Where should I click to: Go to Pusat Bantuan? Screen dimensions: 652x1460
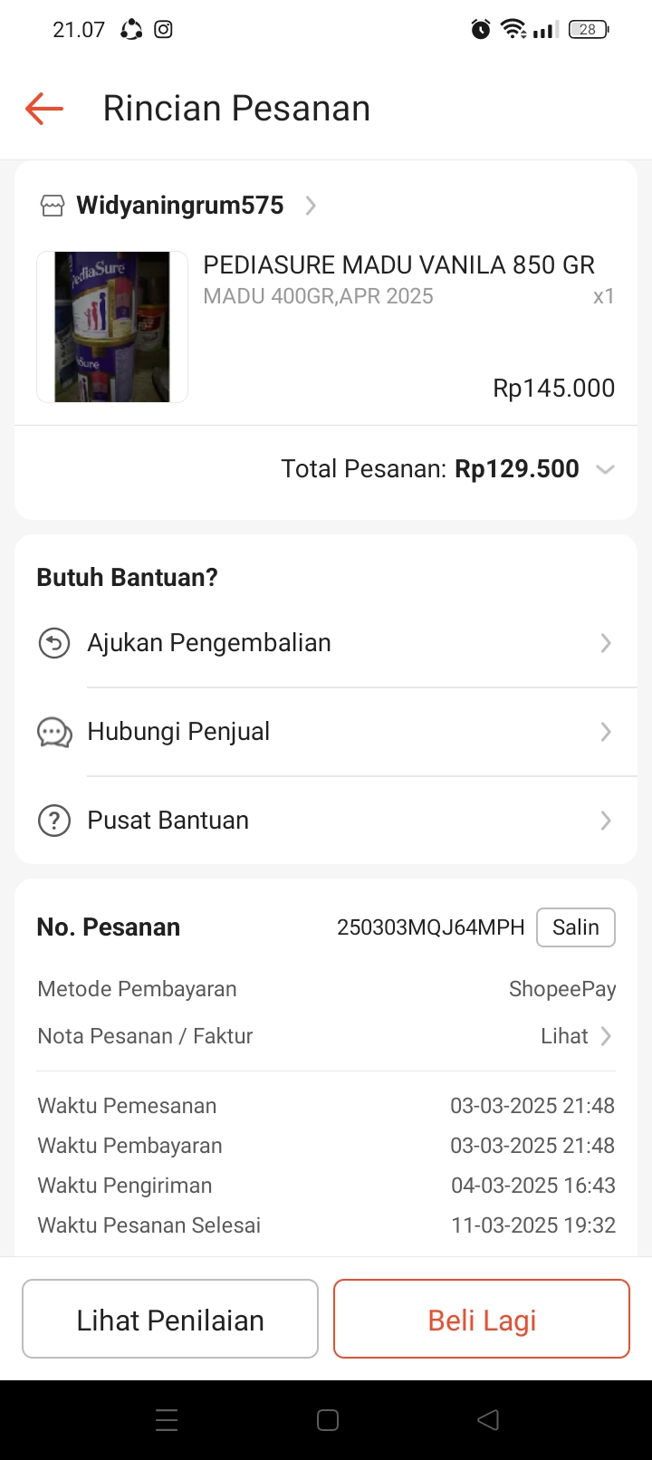pyautogui.click(x=168, y=821)
